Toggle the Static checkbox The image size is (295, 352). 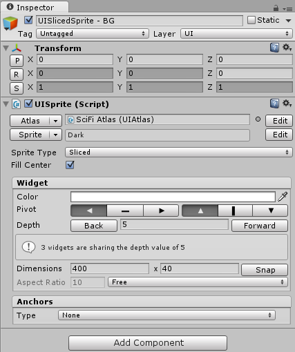coord(251,20)
